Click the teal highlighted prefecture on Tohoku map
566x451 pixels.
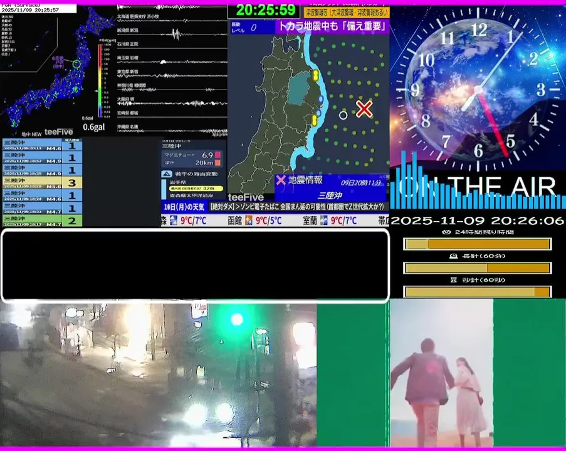[298, 88]
